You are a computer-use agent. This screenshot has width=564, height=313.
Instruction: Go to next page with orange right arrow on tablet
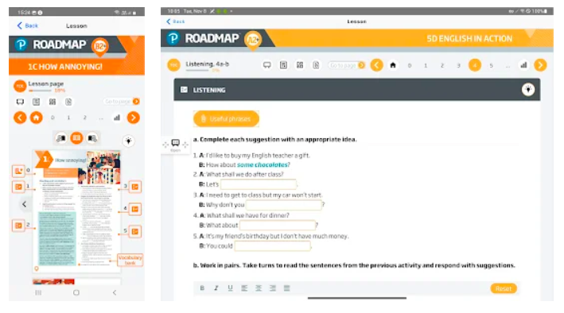pyautogui.click(x=540, y=65)
